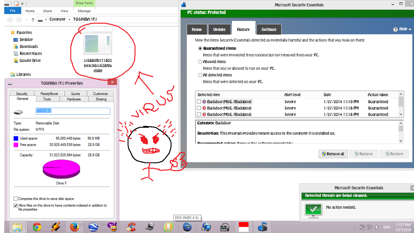Image resolution: width=414 pixels, height=233 pixels.
Task: Switch to the Settings tab
Action: 269,29
